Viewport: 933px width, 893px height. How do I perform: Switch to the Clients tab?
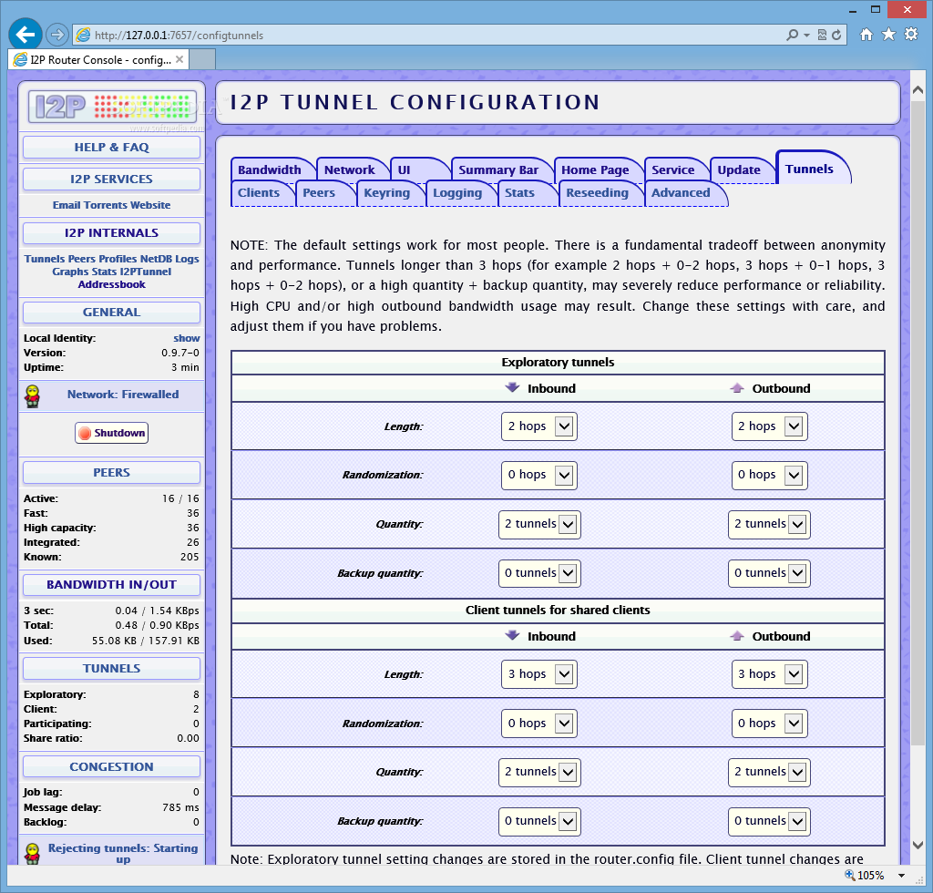(259, 193)
